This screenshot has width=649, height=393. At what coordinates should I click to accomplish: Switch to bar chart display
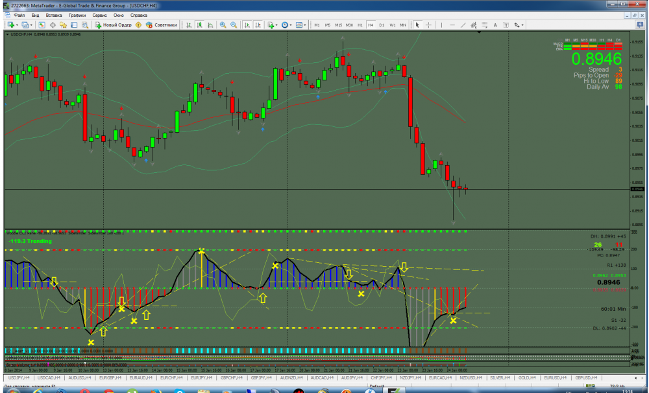point(189,25)
